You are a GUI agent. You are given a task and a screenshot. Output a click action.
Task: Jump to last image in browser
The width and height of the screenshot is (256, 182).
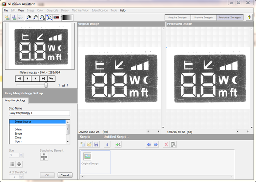click(43, 79)
